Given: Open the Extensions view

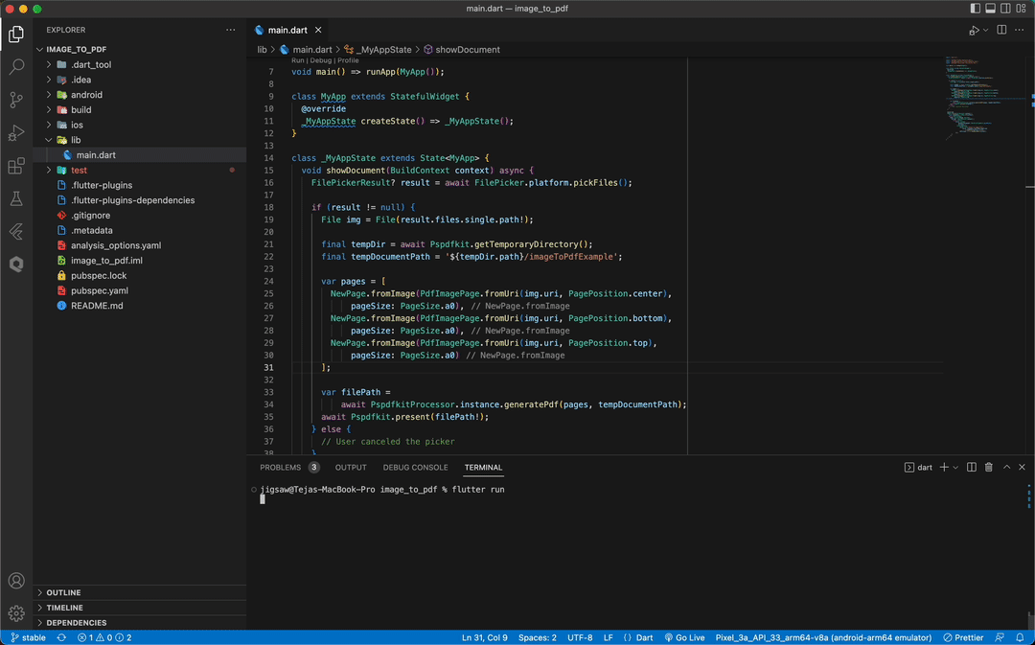Looking at the screenshot, I should pyautogui.click(x=15, y=167).
